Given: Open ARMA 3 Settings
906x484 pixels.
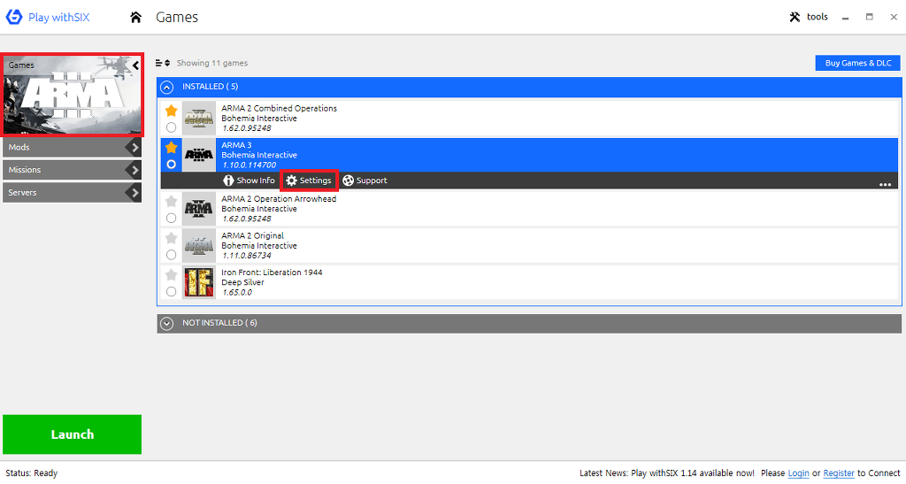Looking at the screenshot, I should pyautogui.click(x=309, y=181).
